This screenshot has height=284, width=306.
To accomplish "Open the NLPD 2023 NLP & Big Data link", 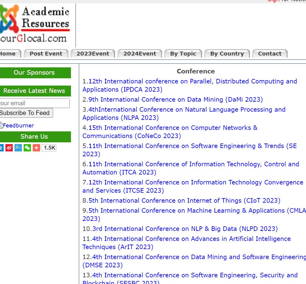I will tap(185, 229).
